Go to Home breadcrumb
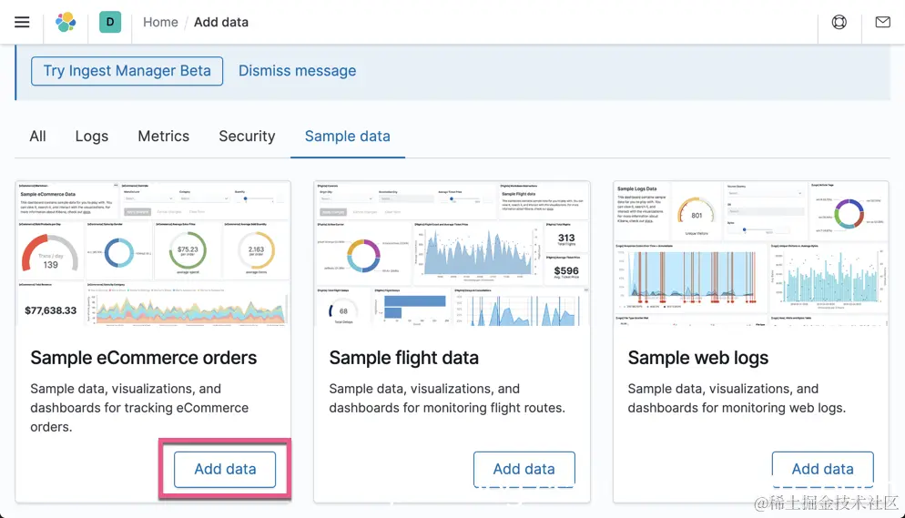The image size is (905, 518). tap(160, 22)
